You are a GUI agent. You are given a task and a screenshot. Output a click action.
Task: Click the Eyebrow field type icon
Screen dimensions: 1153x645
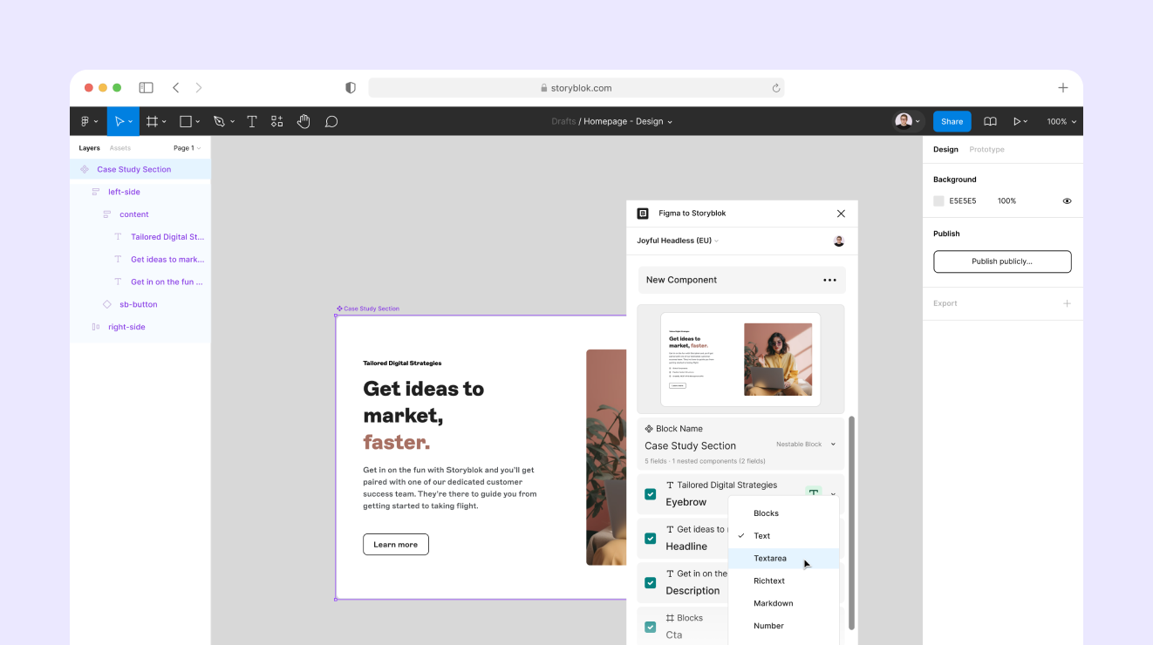click(814, 493)
